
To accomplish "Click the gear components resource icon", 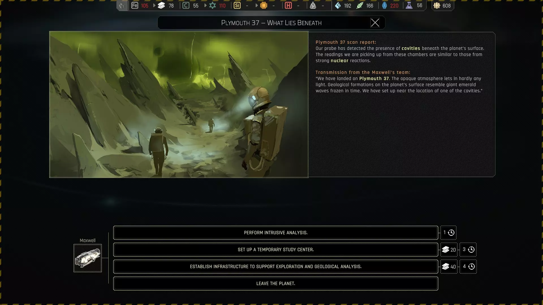I will pyautogui.click(x=212, y=5).
